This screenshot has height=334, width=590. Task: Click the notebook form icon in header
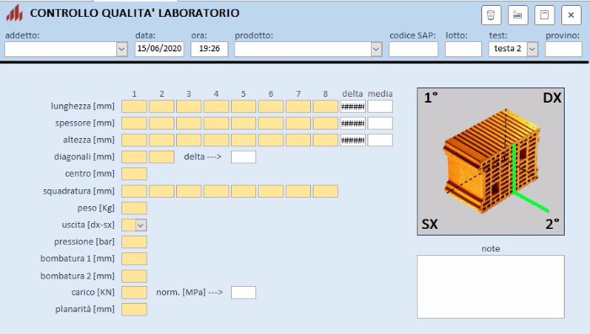coord(544,15)
